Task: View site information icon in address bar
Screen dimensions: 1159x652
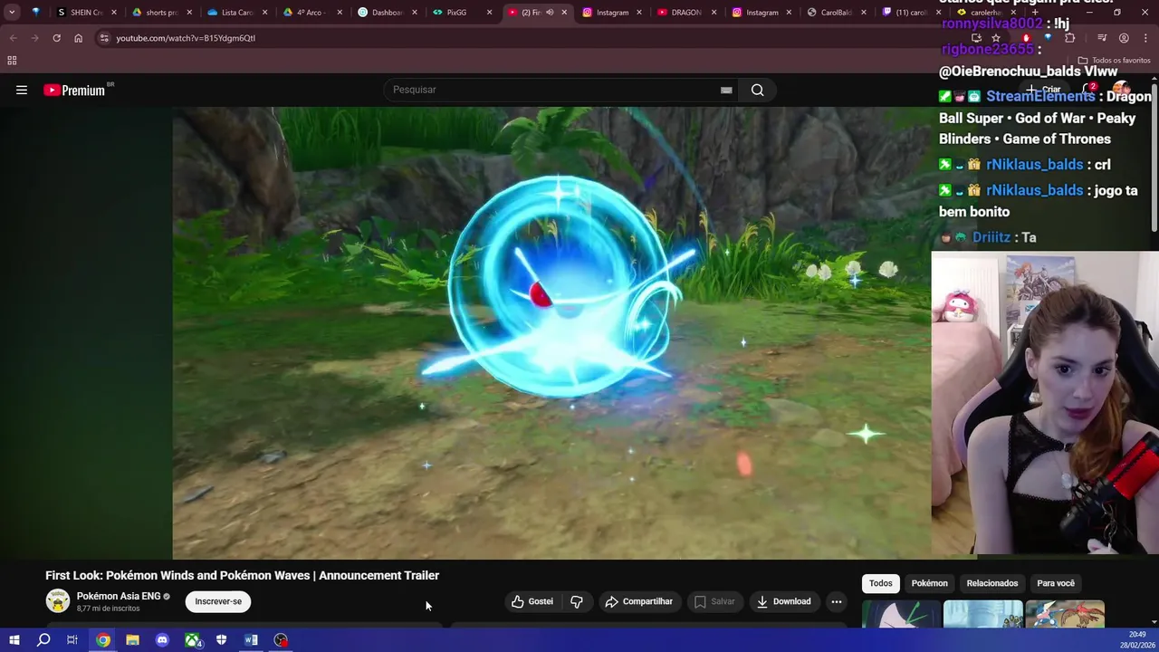Action: click(104, 38)
